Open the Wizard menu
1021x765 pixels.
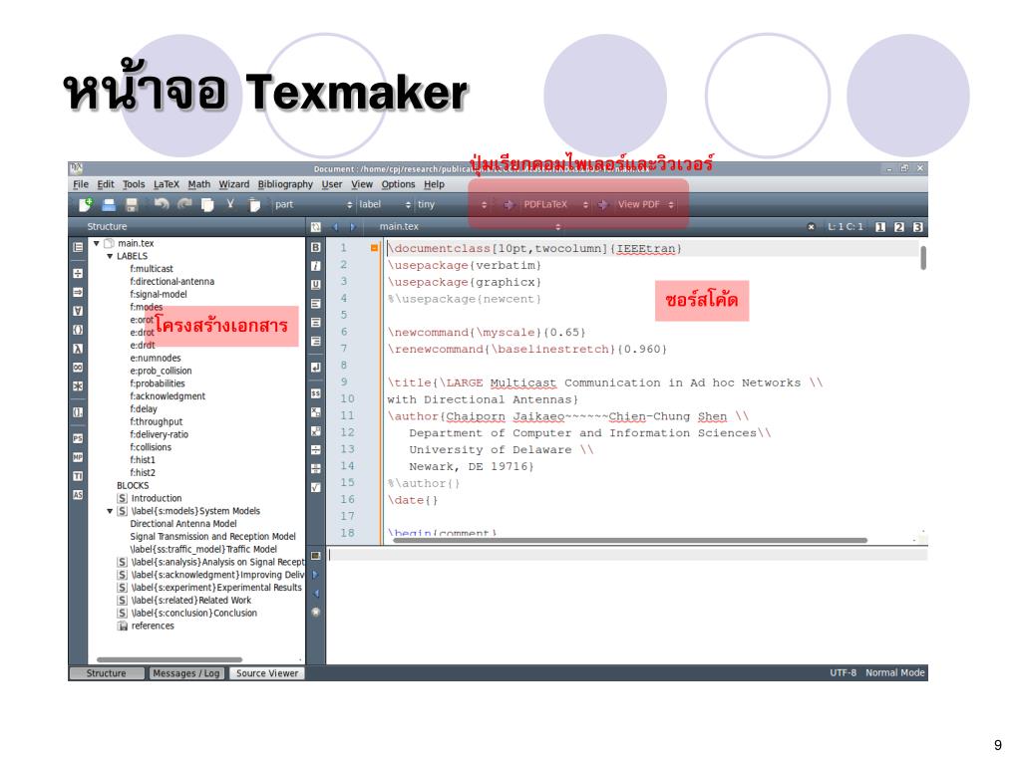point(233,184)
